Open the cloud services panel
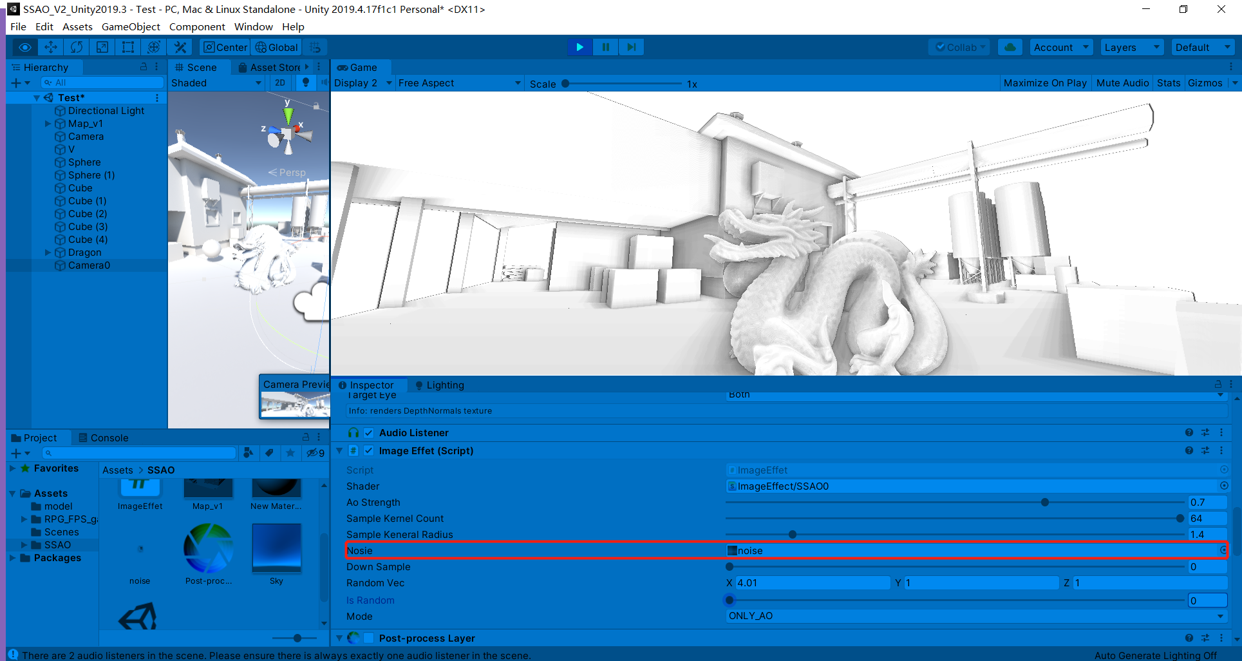 [x=1010, y=47]
